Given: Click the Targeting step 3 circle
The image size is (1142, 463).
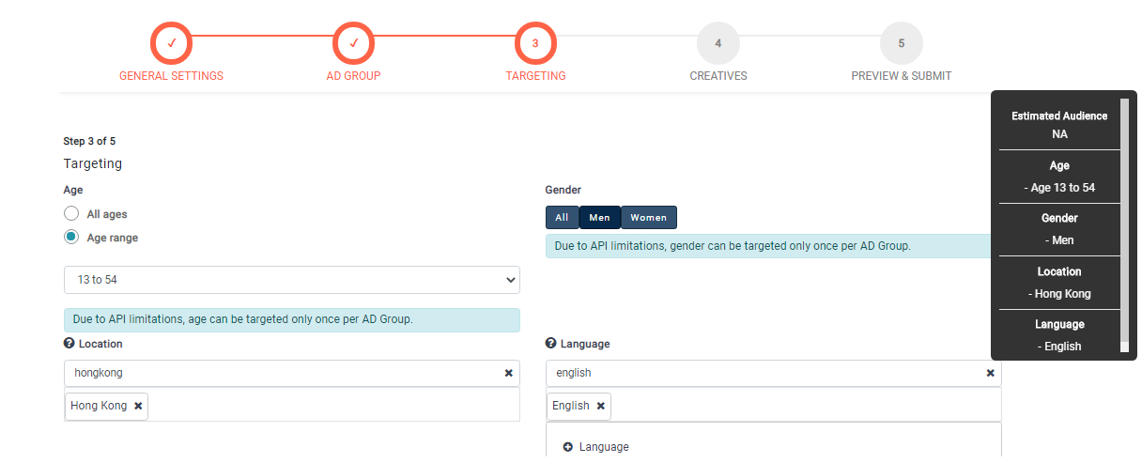Looking at the screenshot, I should [x=535, y=43].
